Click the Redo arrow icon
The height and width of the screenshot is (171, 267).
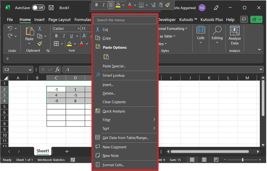10,36
